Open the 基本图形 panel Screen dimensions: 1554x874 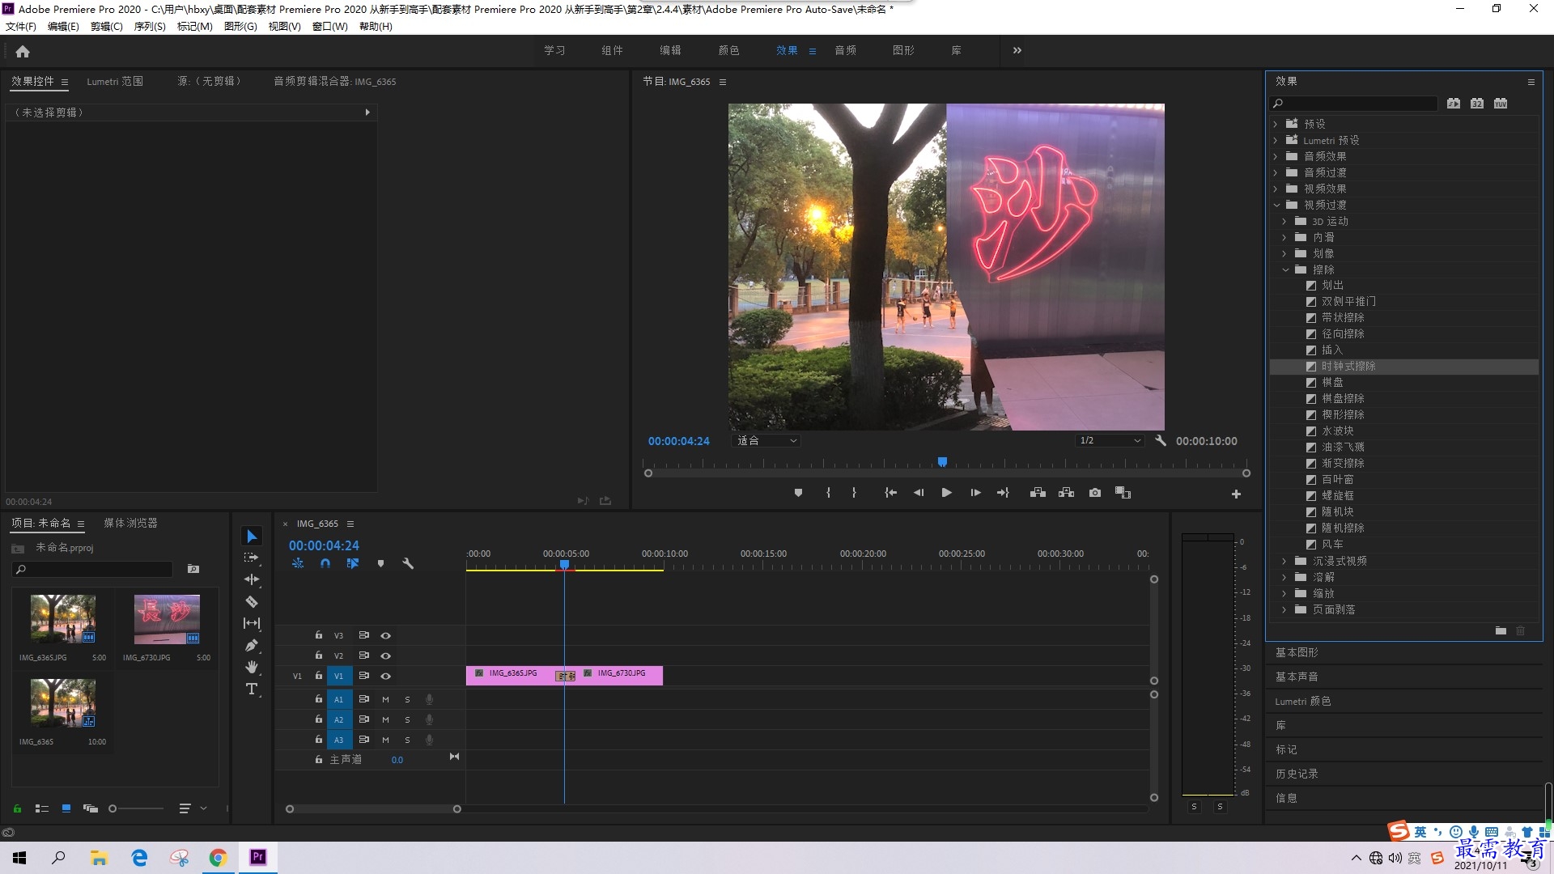point(1297,652)
